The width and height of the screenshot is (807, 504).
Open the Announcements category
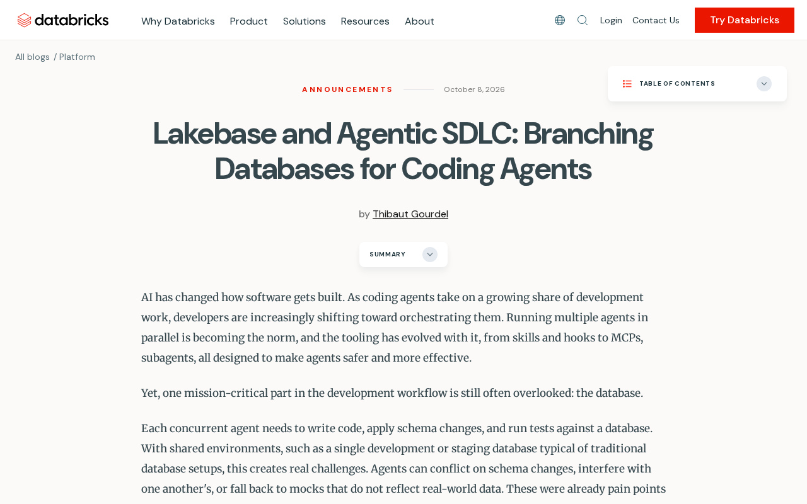tap(347, 89)
